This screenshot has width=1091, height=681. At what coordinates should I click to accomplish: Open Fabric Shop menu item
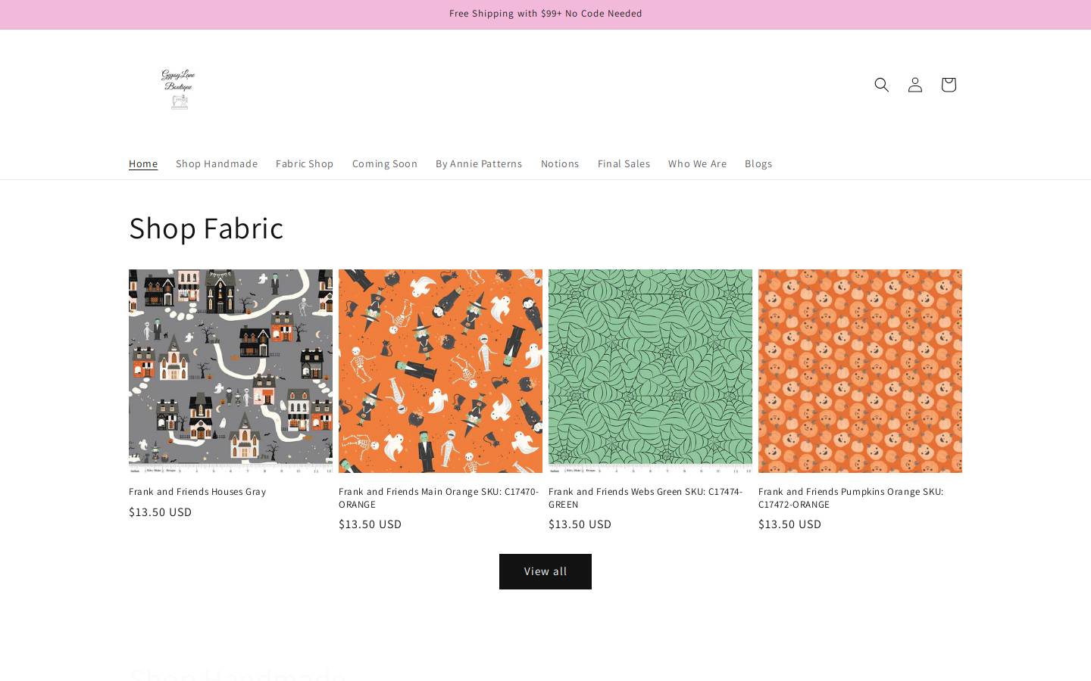(305, 163)
